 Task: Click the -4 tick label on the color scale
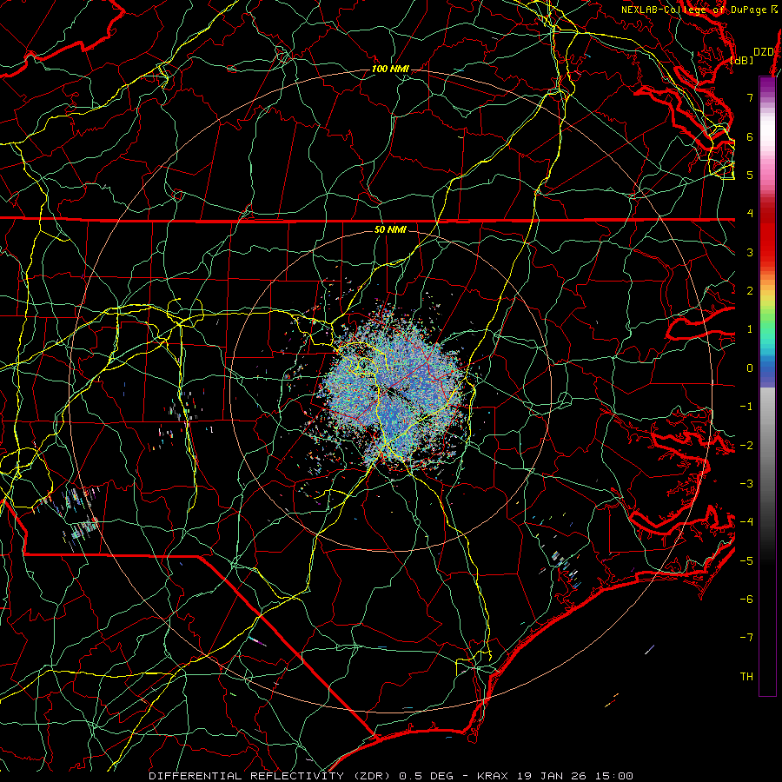pyautogui.click(x=746, y=522)
